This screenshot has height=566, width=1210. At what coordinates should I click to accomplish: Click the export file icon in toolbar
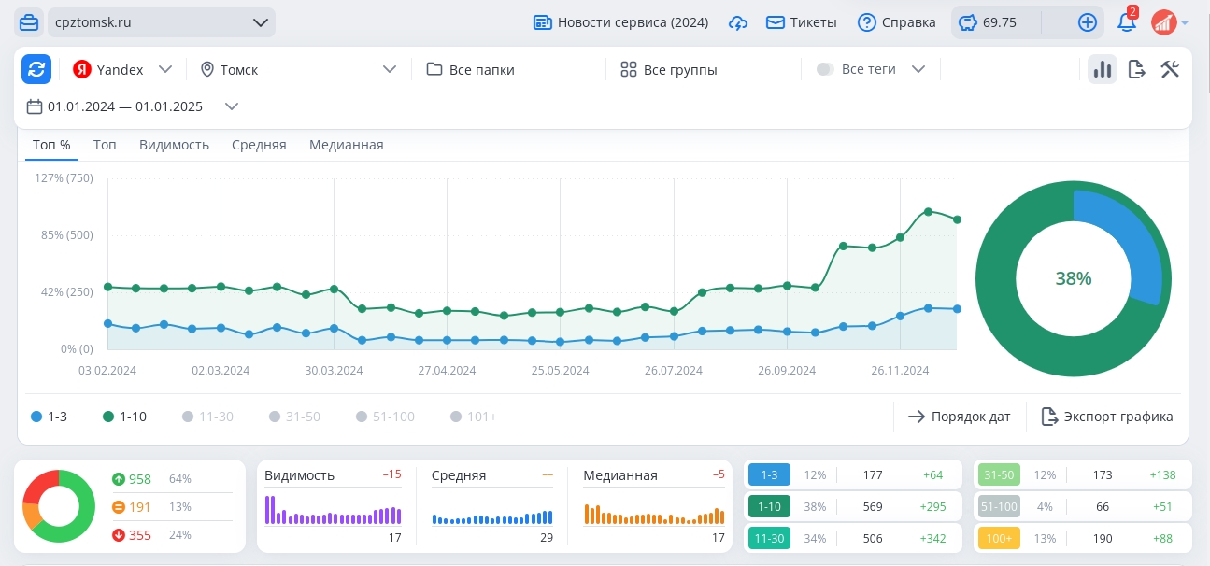click(x=1137, y=69)
